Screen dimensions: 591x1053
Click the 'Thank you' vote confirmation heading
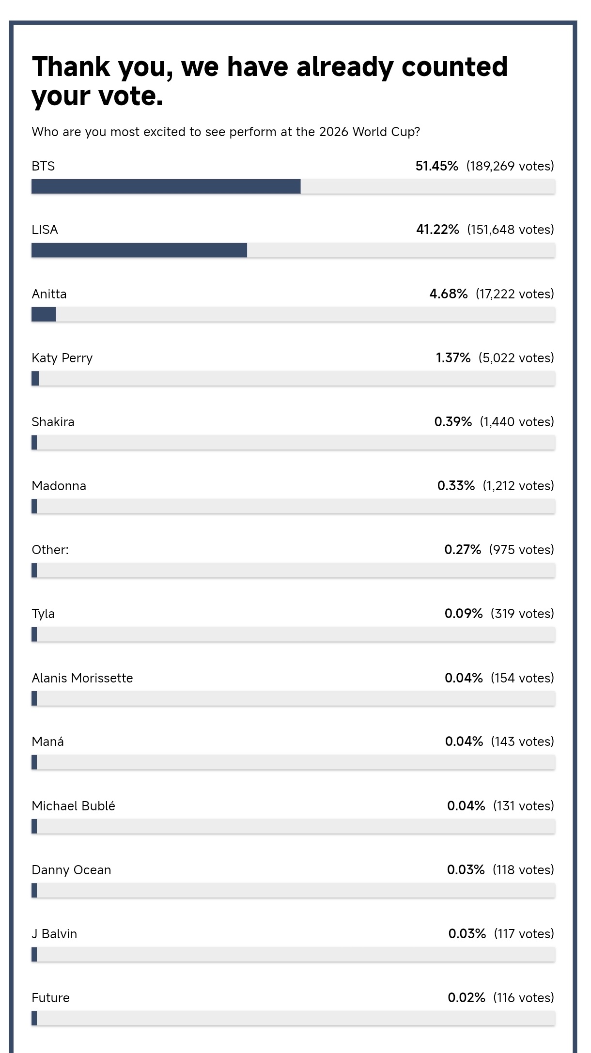click(x=270, y=81)
